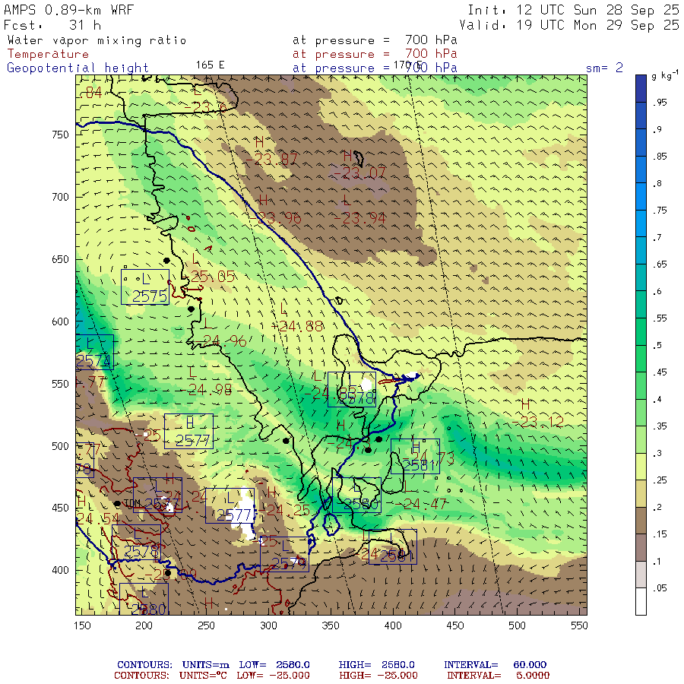Image resolution: width=684 pixels, height=684 pixels.
Task: Click the '.95' color bar tick label
Action: coord(660,103)
